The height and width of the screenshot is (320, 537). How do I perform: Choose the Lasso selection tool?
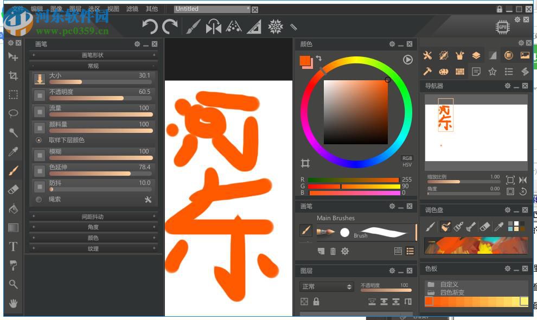coord(14,113)
